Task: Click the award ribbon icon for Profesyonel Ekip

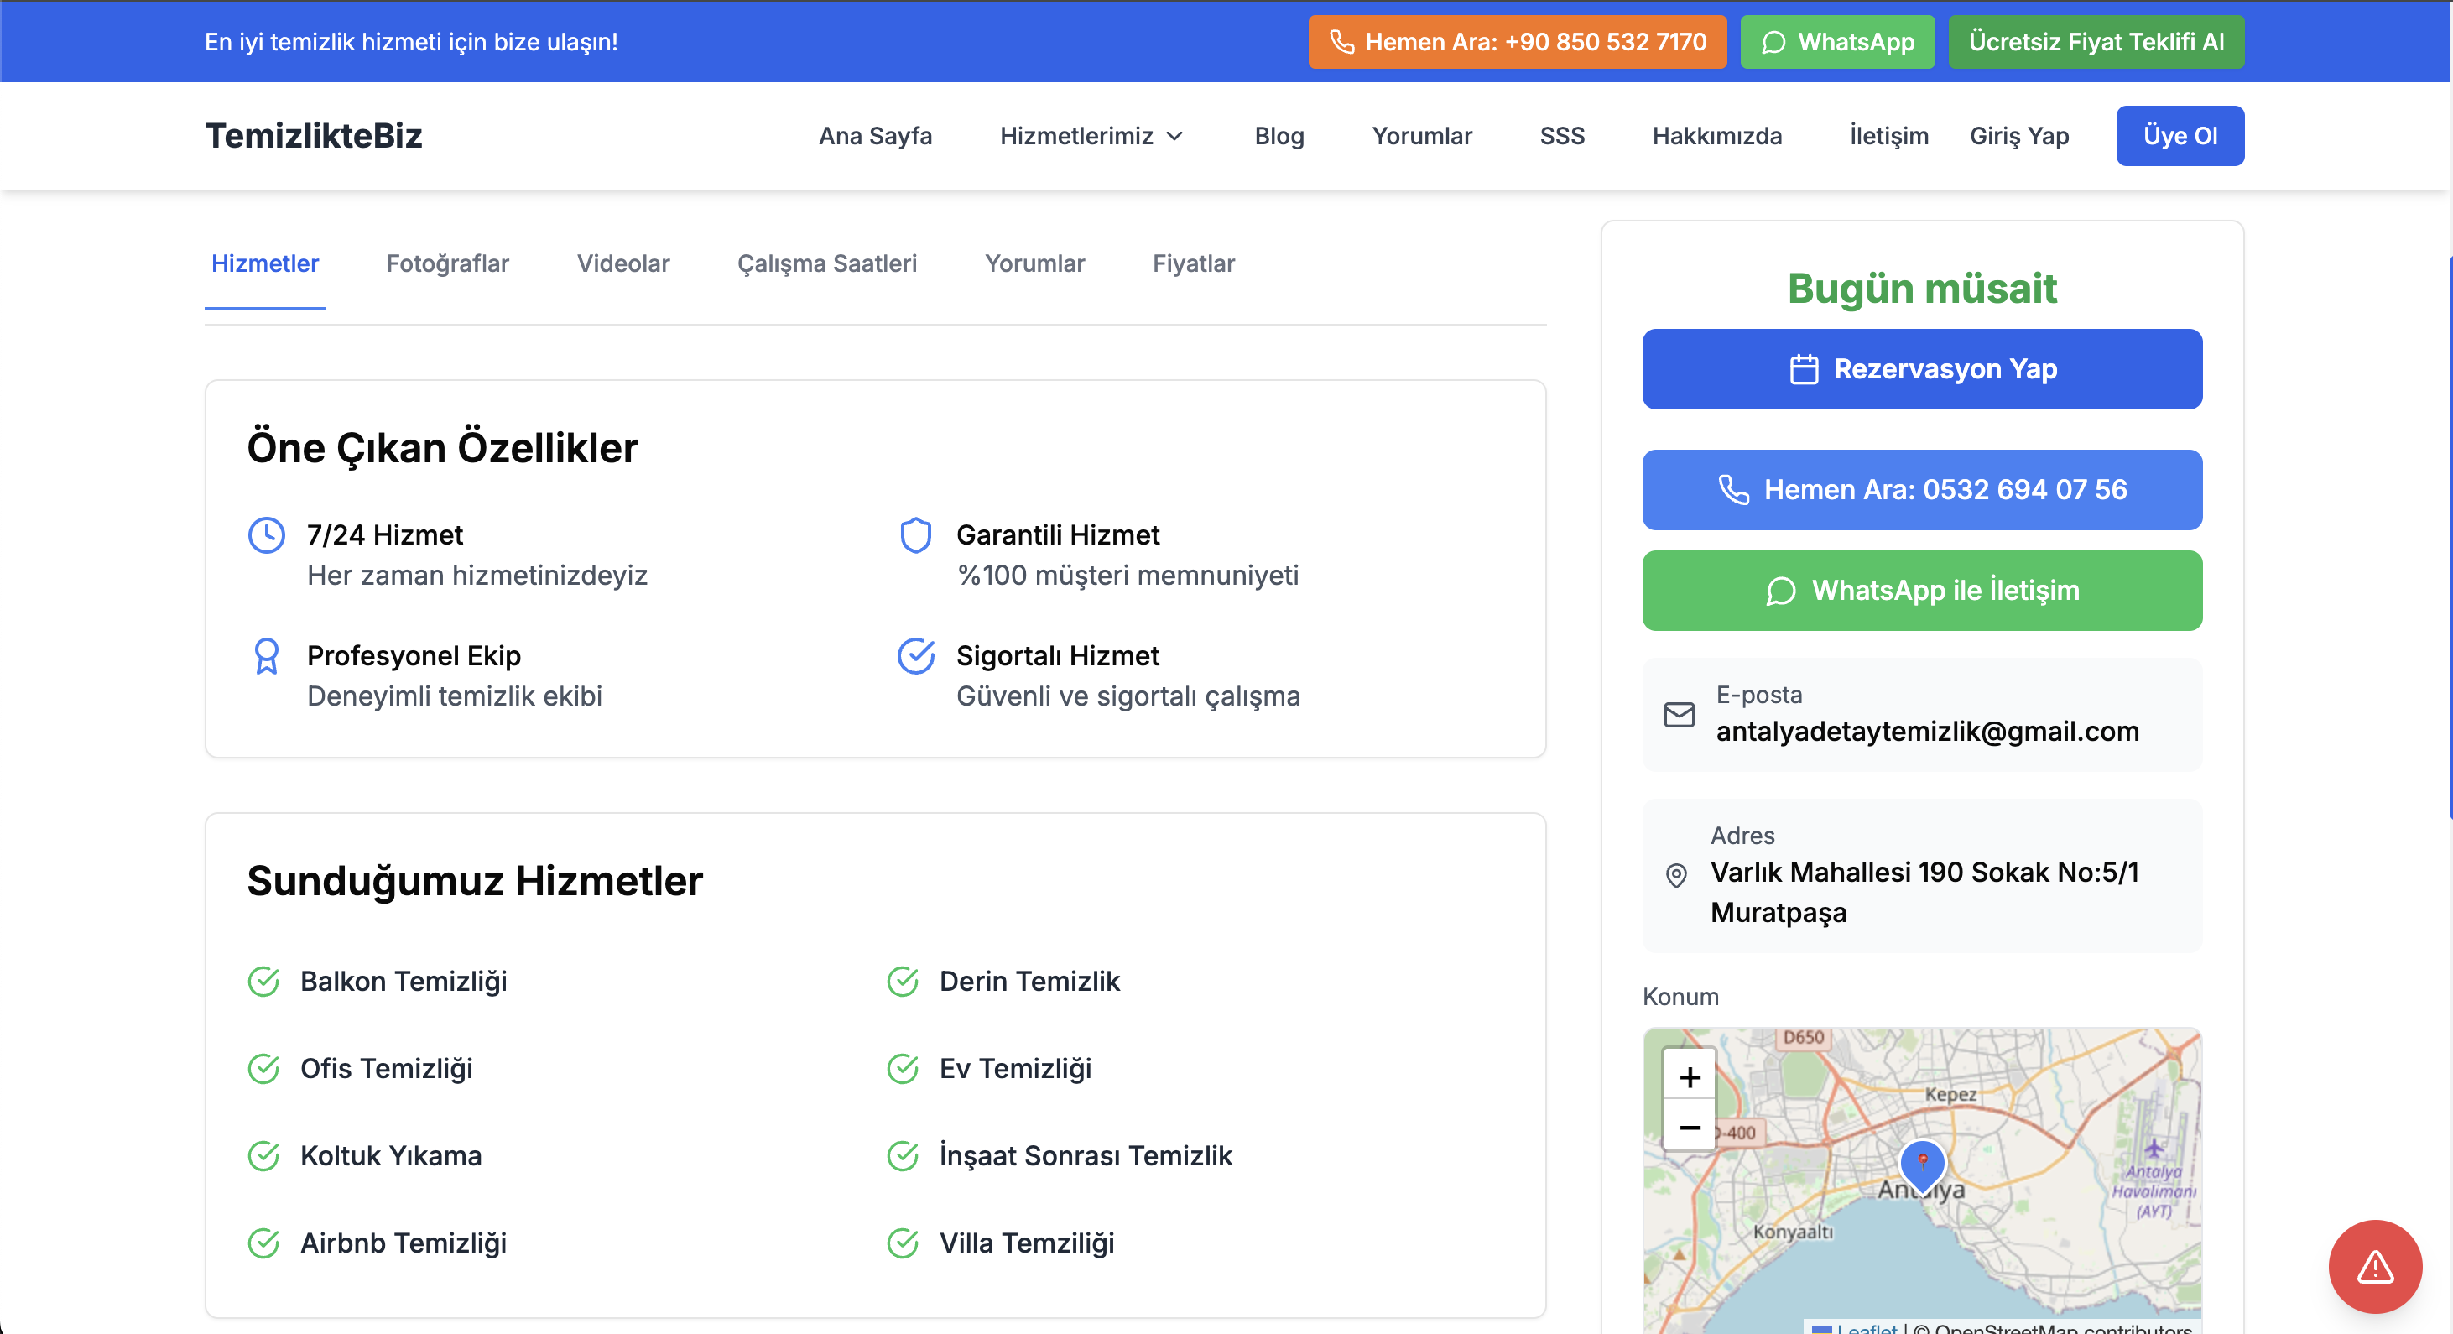Action: click(x=267, y=656)
